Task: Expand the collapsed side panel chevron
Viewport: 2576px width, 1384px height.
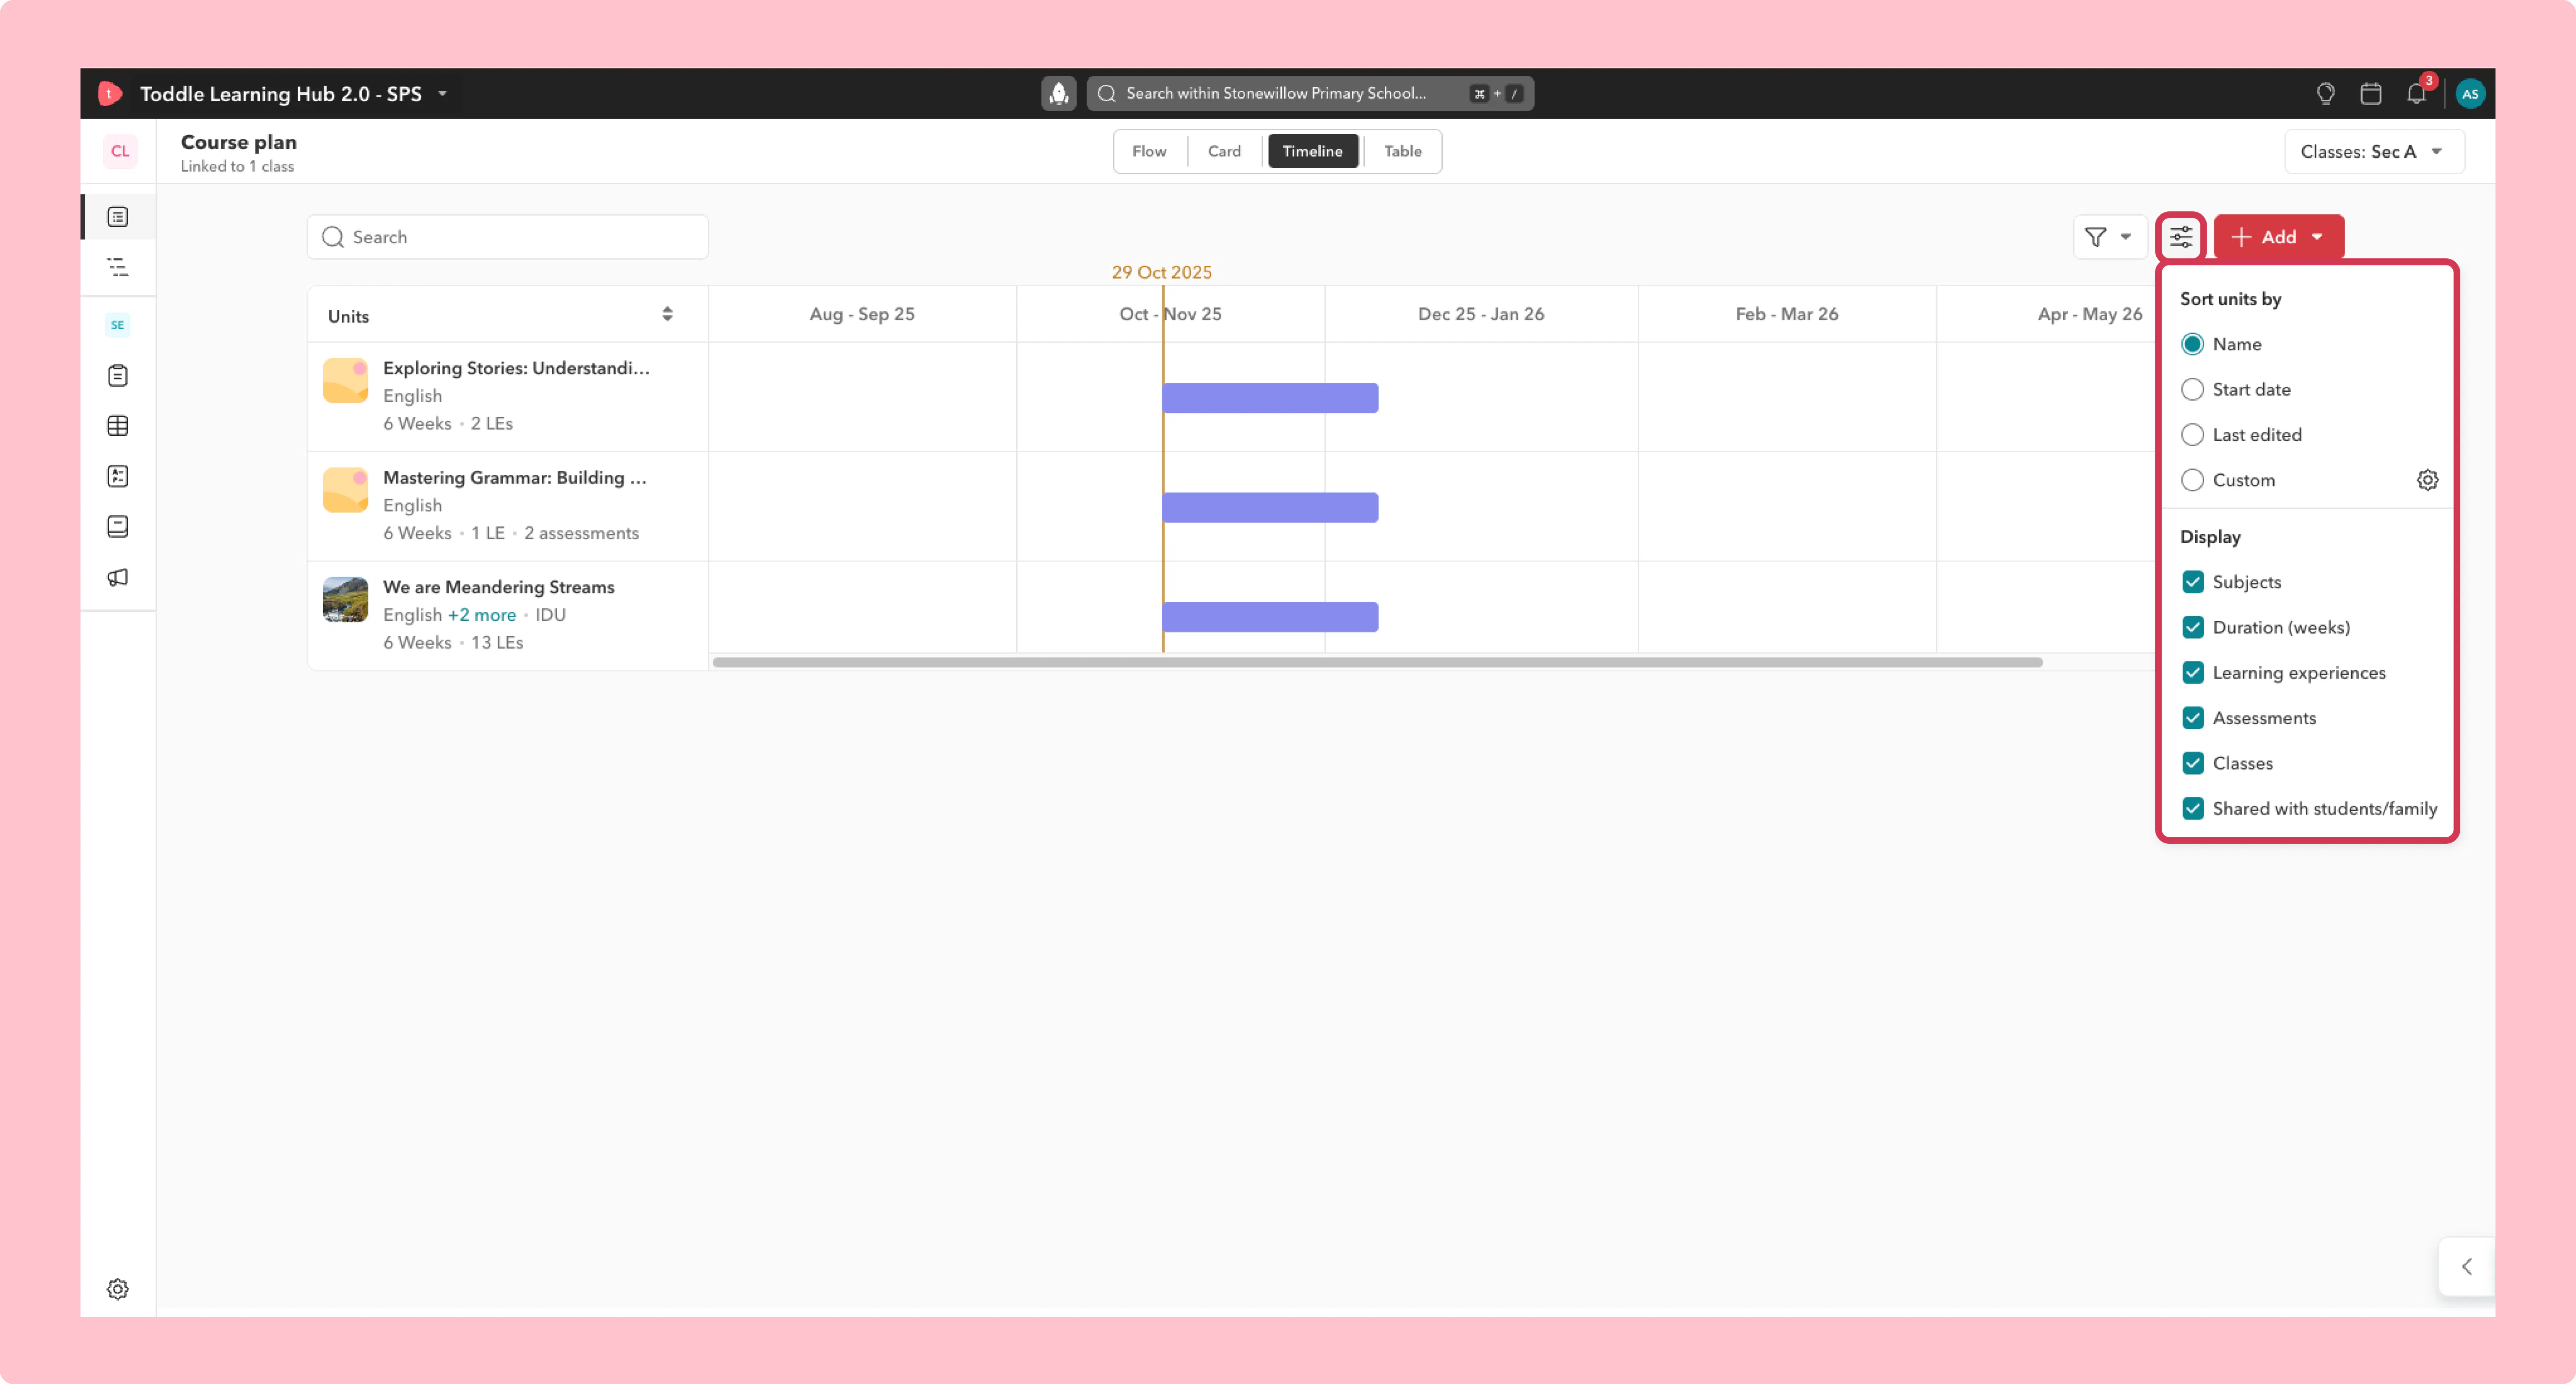Action: [x=2466, y=1266]
